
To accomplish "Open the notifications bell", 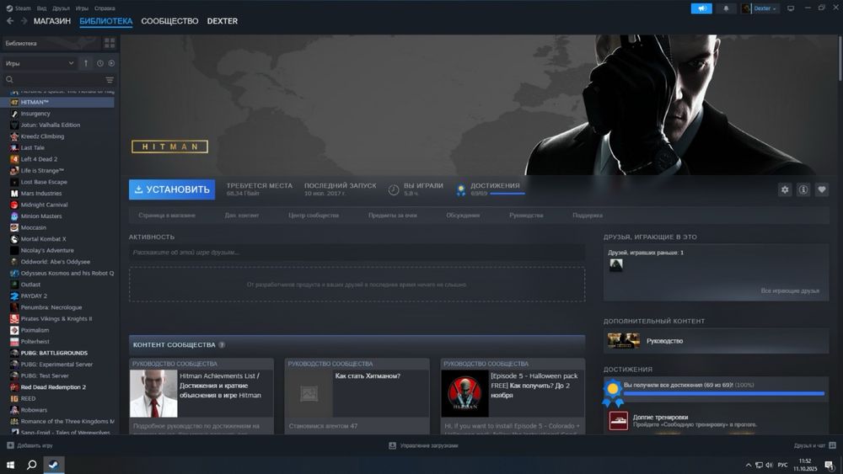I will click(x=726, y=8).
